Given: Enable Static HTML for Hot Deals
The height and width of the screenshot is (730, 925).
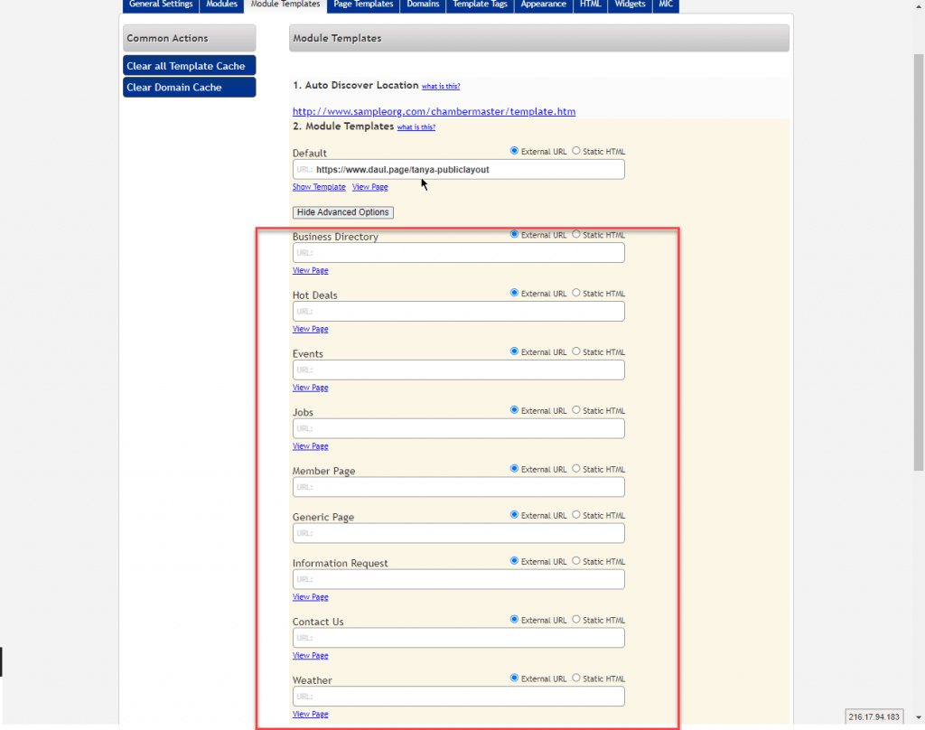Looking at the screenshot, I should (x=575, y=293).
